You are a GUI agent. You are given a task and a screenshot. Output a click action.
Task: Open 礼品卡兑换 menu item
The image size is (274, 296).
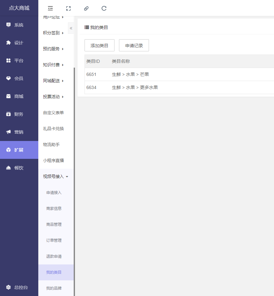click(x=54, y=129)
